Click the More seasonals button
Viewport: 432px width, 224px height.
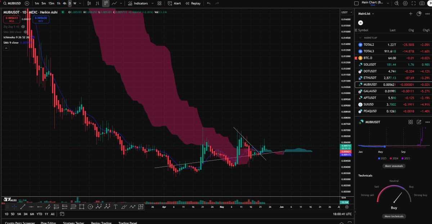393,166
